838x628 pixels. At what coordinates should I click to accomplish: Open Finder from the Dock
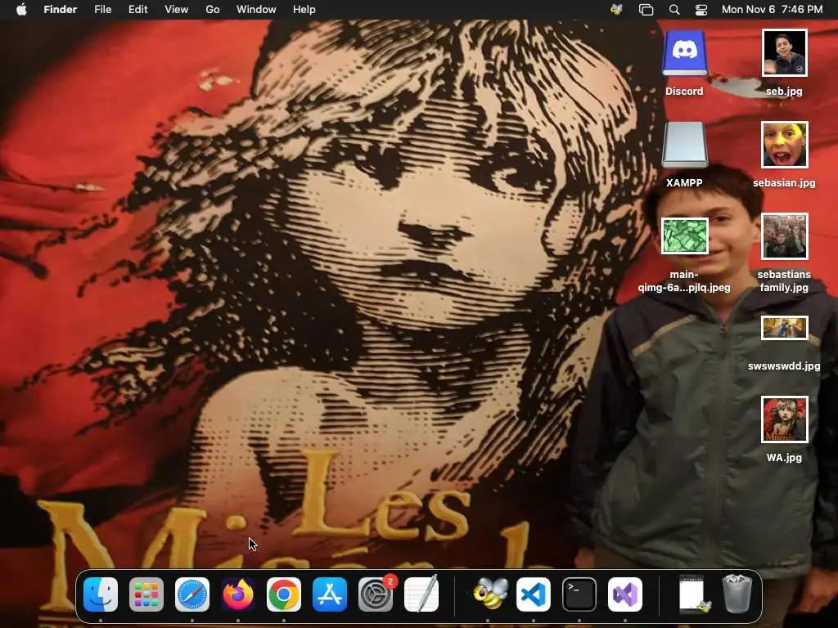coord(101,594)
